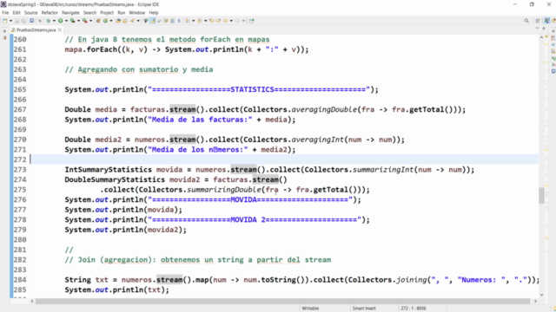Open the Project menu
This screenshot has height=312, width=556.
[107, 13]
